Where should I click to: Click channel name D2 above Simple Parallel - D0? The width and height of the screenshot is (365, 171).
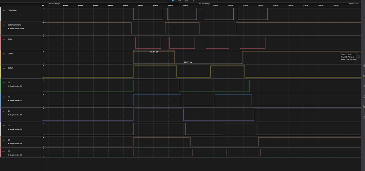coord(9,82)
